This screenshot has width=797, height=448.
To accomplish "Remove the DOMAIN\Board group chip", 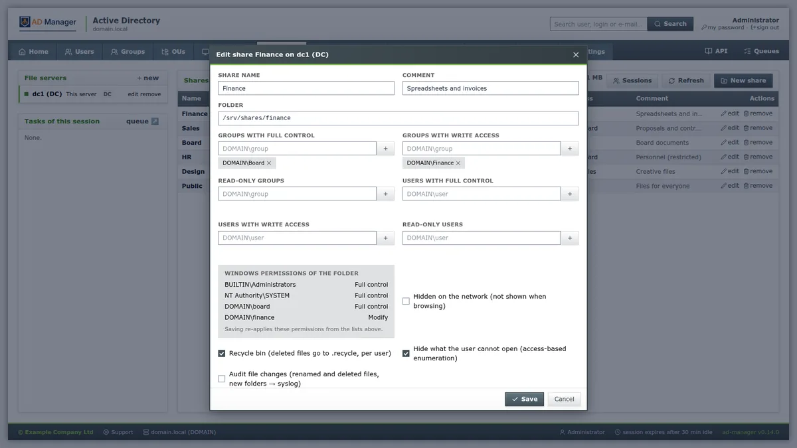I will 269,163.
